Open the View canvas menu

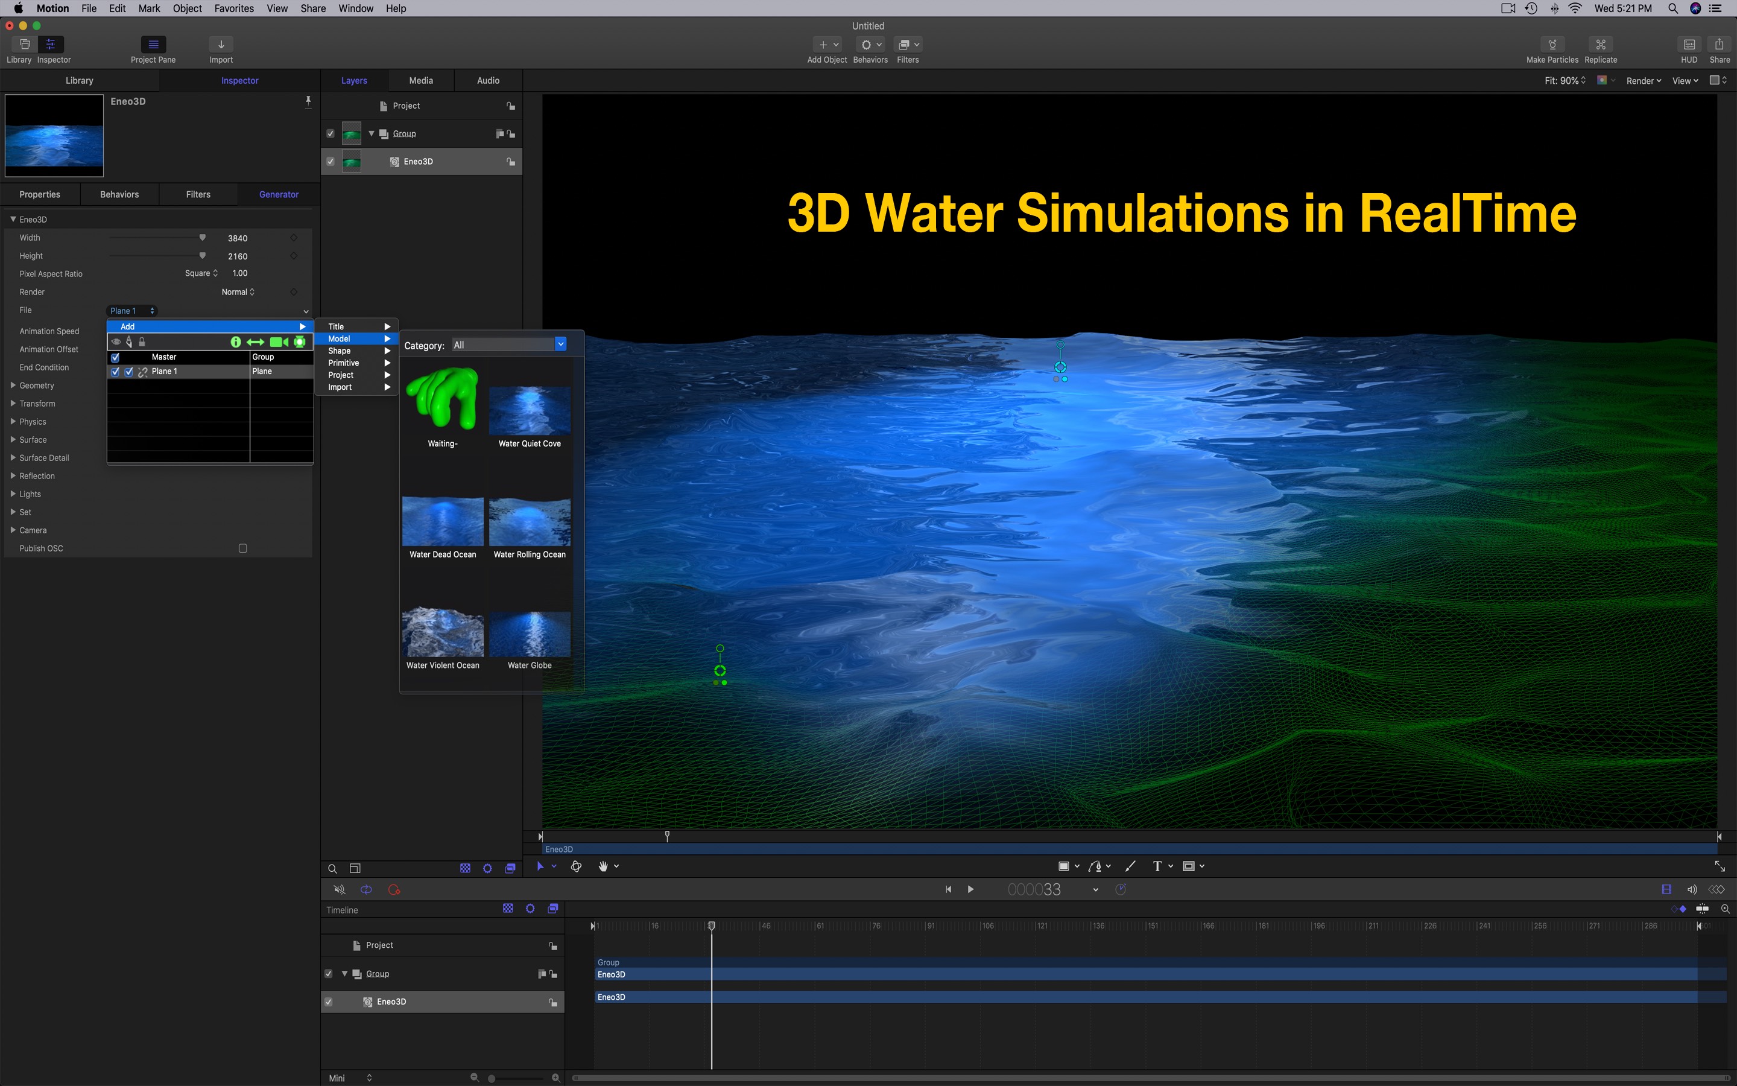(1685, 80)
